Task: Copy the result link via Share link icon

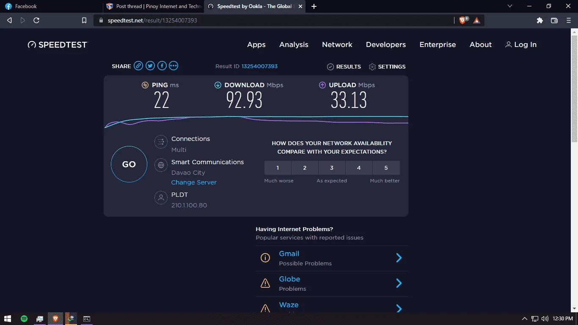Action: 138,66
